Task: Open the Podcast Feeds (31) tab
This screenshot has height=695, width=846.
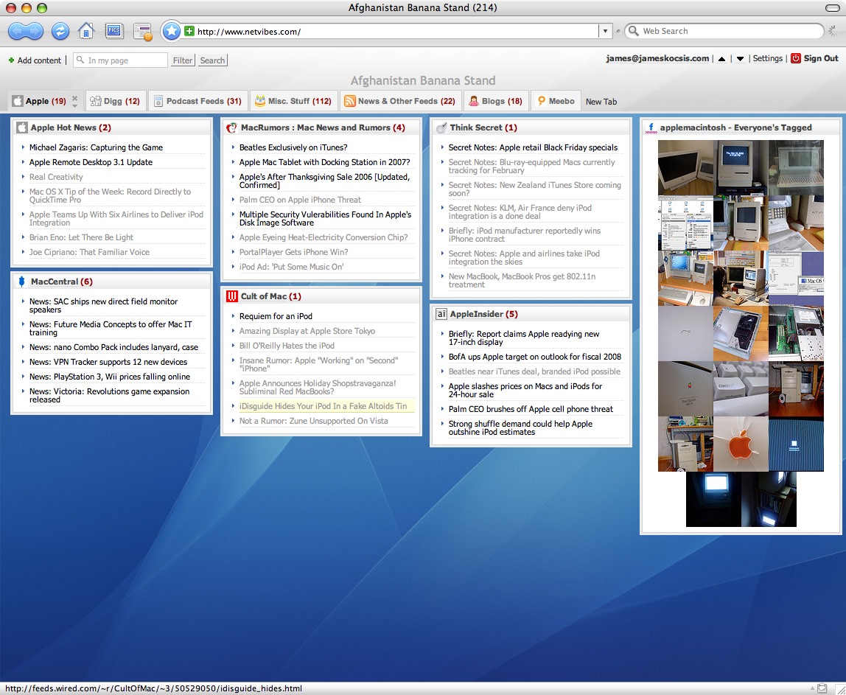Action: 198,101
